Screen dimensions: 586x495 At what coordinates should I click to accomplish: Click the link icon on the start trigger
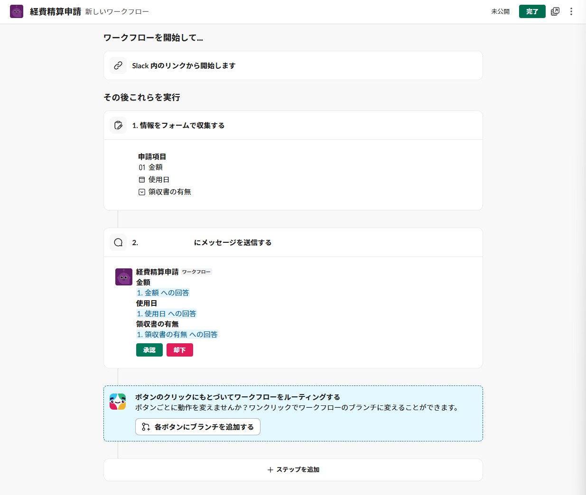click(x=118, y=65)
